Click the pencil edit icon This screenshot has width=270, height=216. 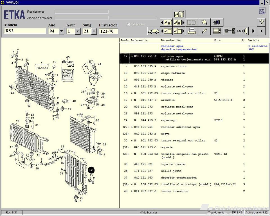click(x=204, y=31)
